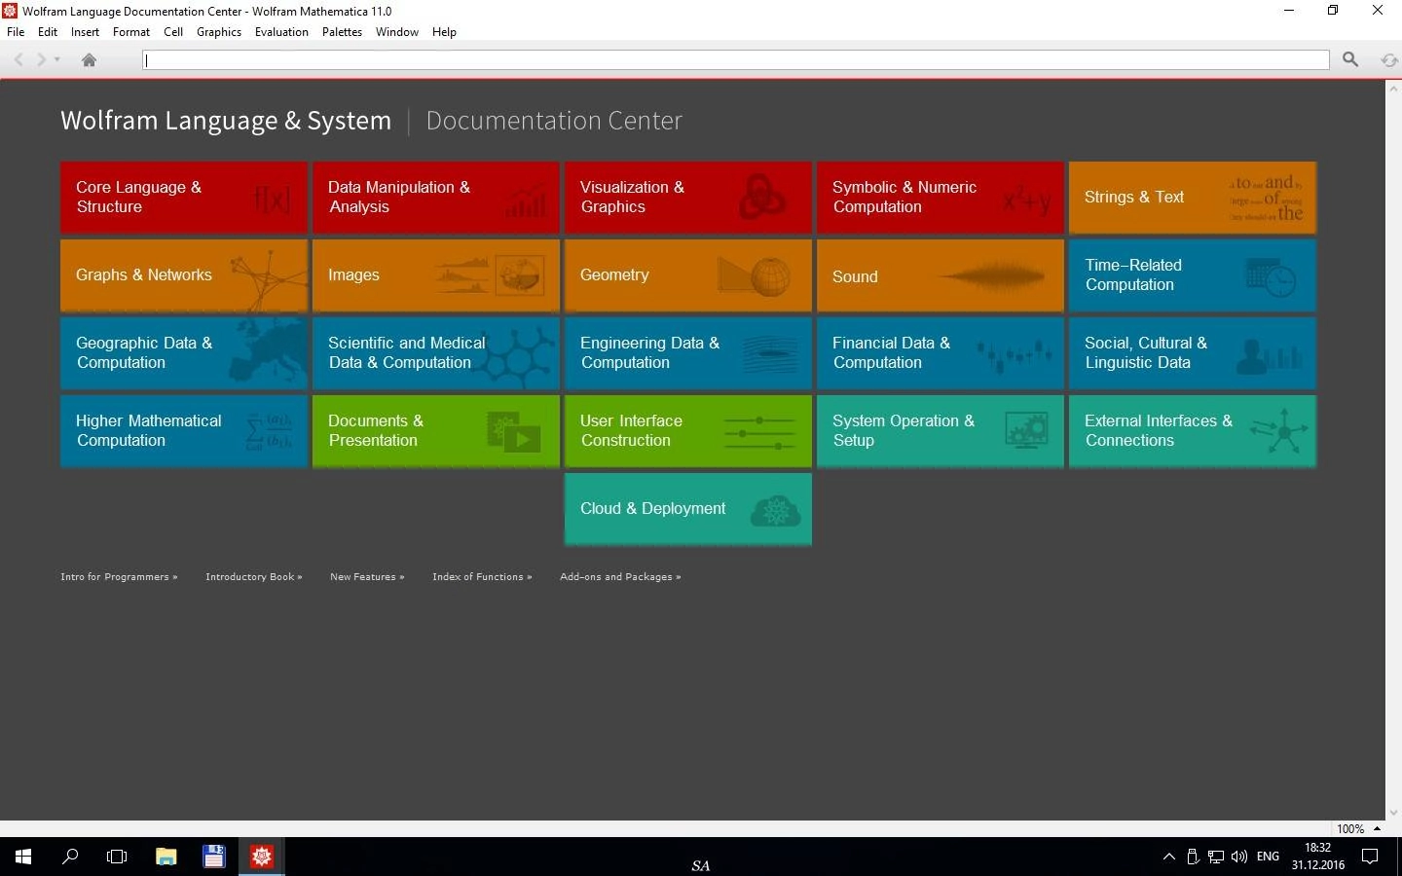Screen dimensions: 1402x876
Task: Click the network tray icon
Action: pyautogui.click(x=1216, y=857)
